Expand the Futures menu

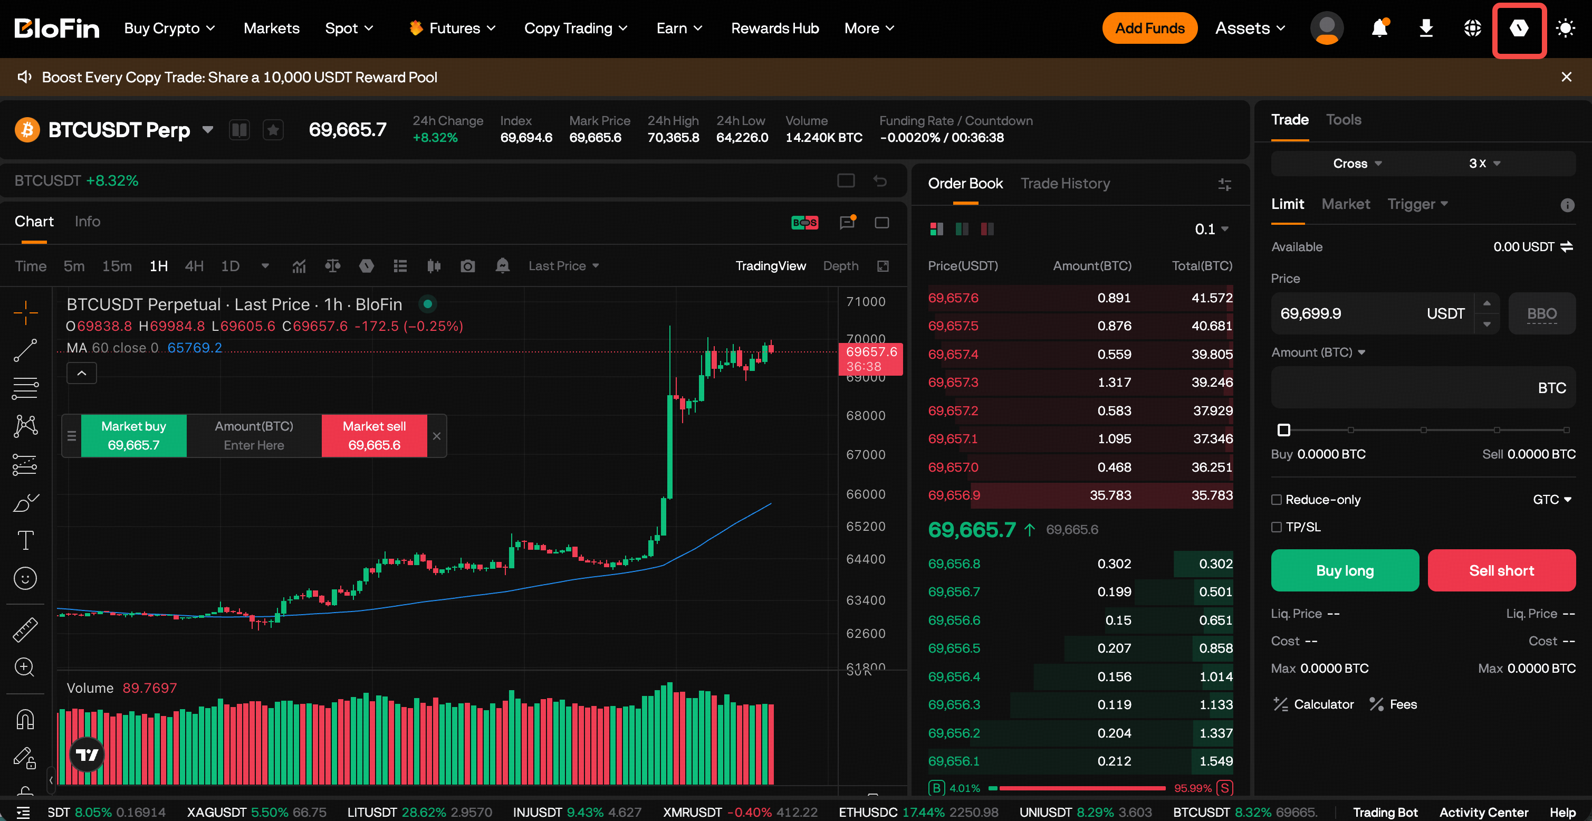click(x=453, y=28)
